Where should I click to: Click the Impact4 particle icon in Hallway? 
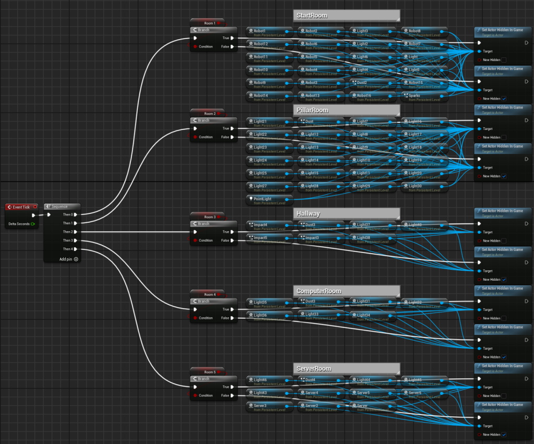coord(250,225)
